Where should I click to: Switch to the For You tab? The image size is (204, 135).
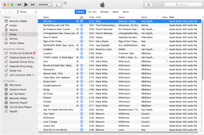(92, 12)
